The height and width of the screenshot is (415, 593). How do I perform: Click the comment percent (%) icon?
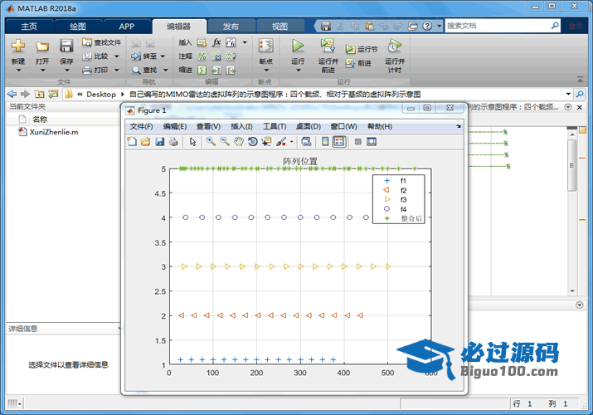point(202,56)
